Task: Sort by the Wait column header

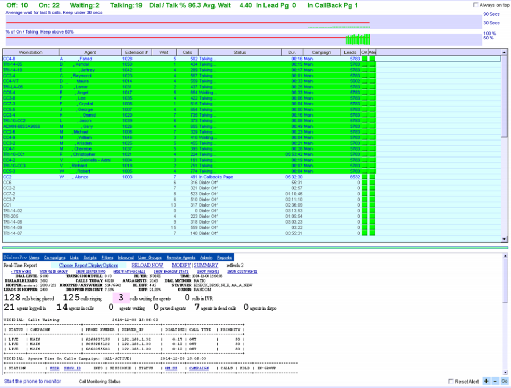Action: 164,52
